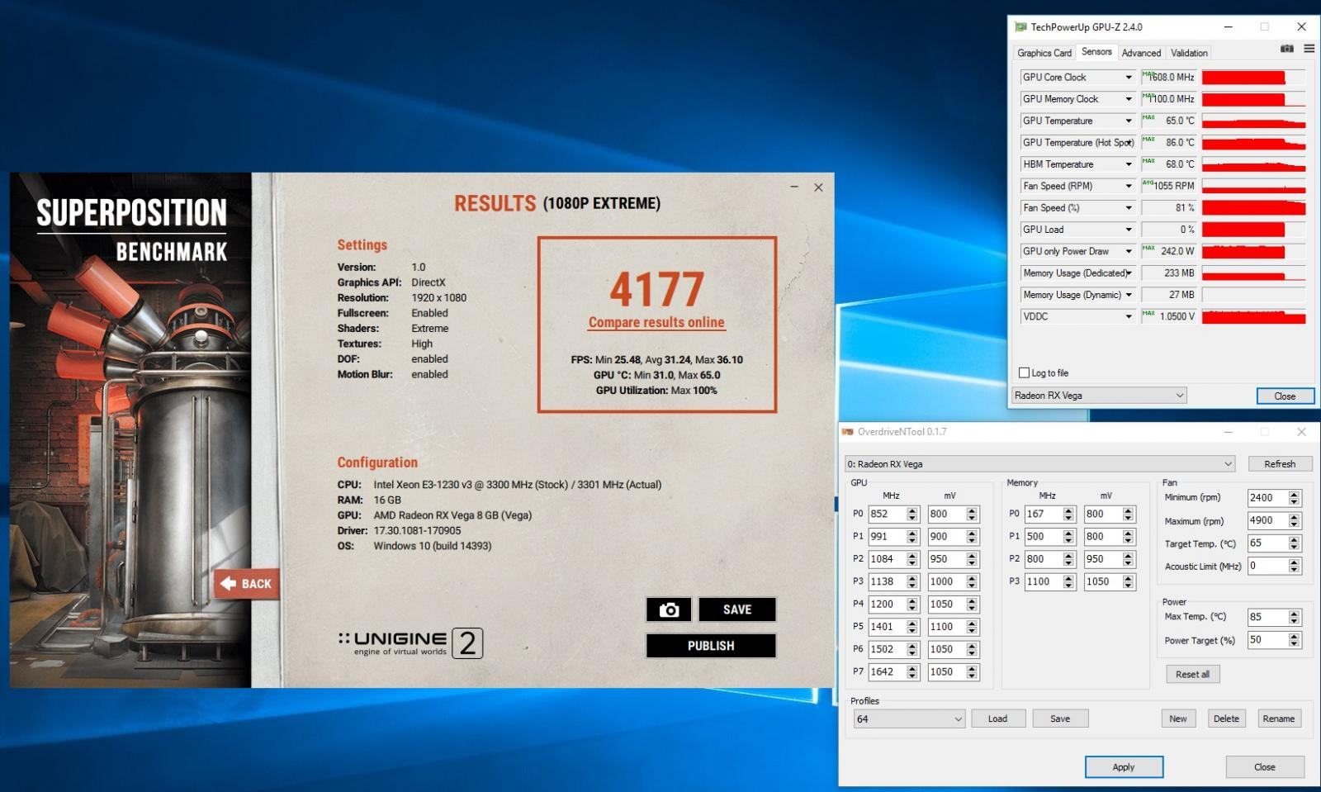
Task: Adjust the Fan Maximum (rpm) stepper
Action: (1295, 520)
